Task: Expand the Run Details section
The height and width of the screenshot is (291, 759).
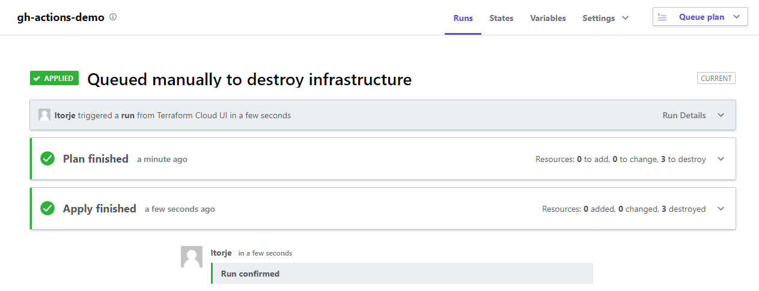Action: [x=721, y=115]
